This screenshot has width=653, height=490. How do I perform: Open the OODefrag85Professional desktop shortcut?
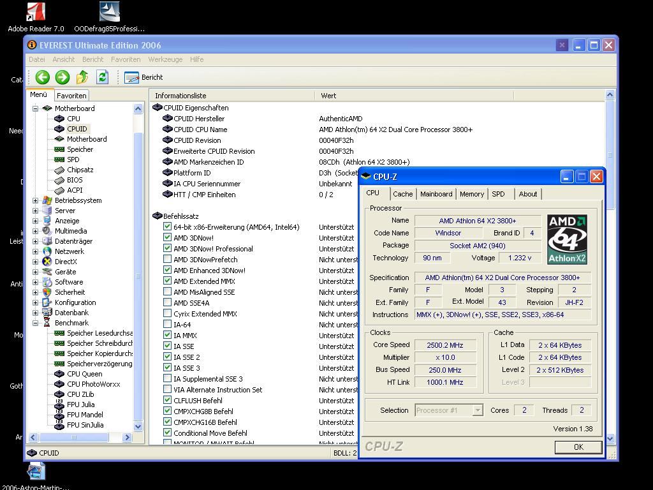click(110, 17)
